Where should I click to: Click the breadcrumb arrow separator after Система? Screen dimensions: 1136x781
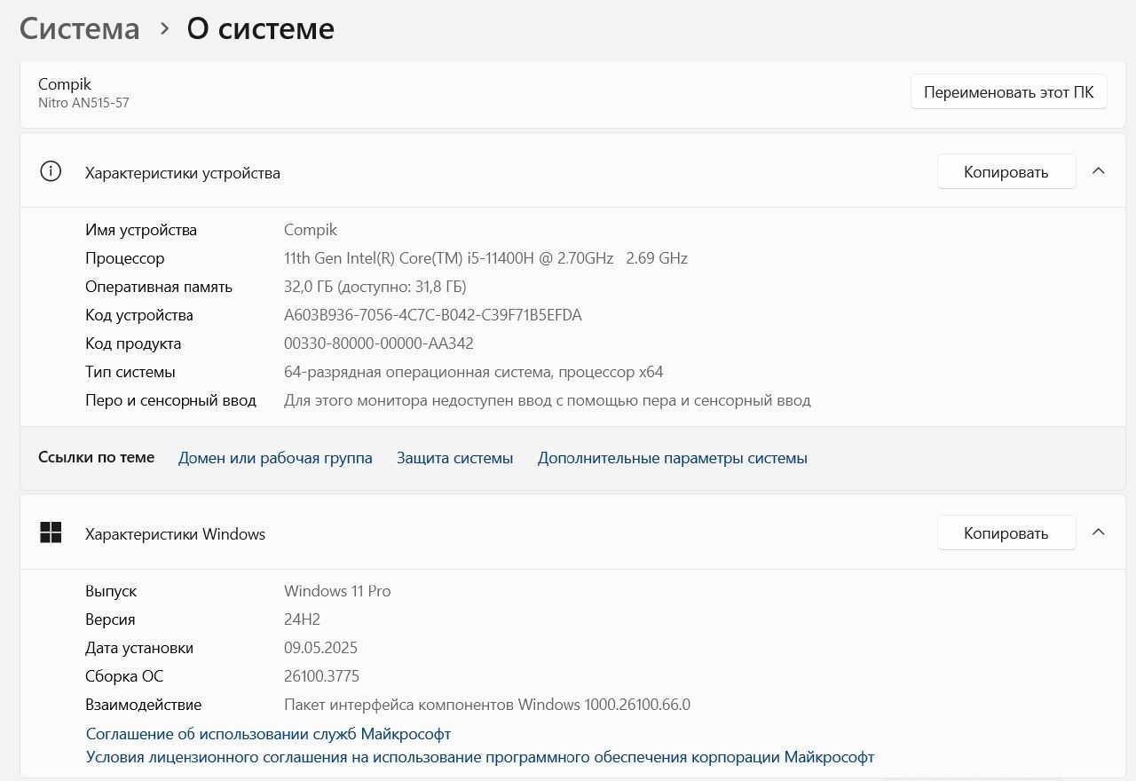164,28
